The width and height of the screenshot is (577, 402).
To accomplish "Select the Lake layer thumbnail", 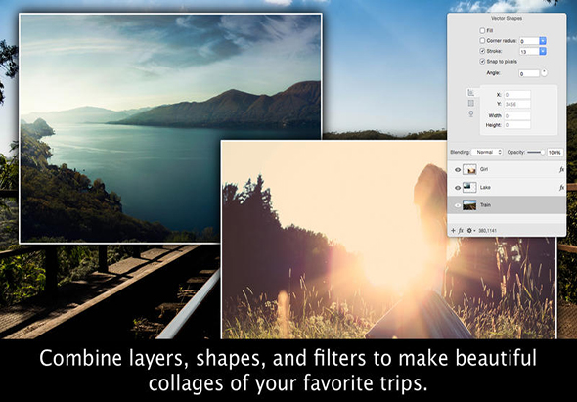I will 469,187.
